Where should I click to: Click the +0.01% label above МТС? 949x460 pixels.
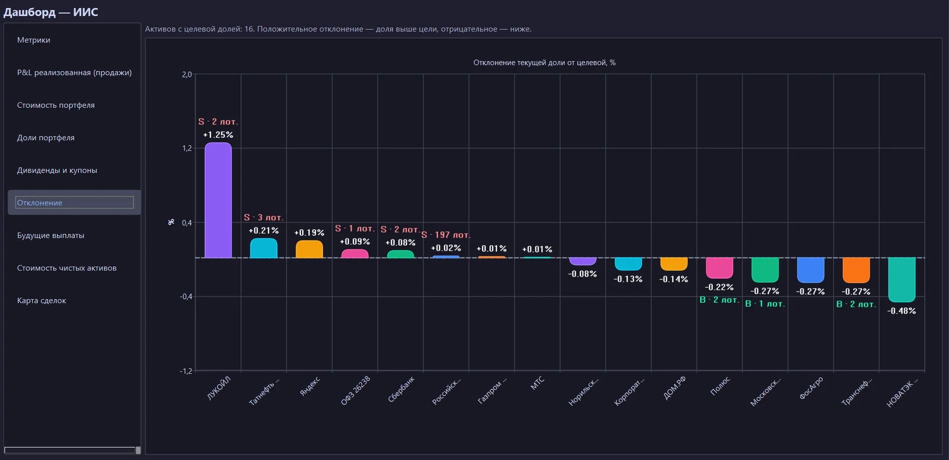tap(537, 249)
